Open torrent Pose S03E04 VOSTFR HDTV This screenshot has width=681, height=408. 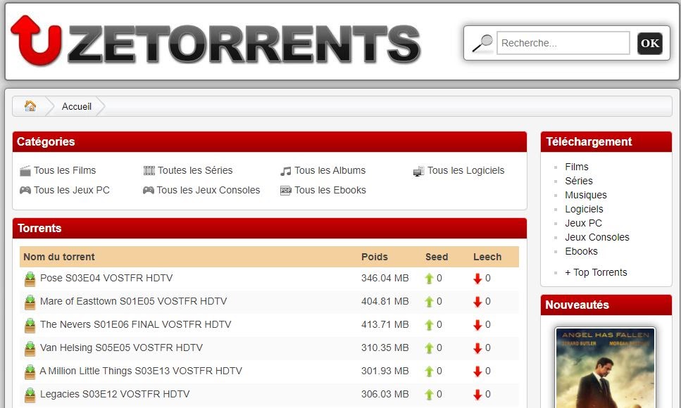click(106, 279)
